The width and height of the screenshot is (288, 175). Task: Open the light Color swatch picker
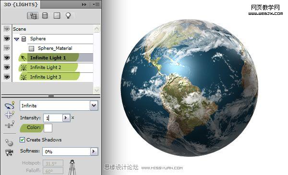coord(48,128)
